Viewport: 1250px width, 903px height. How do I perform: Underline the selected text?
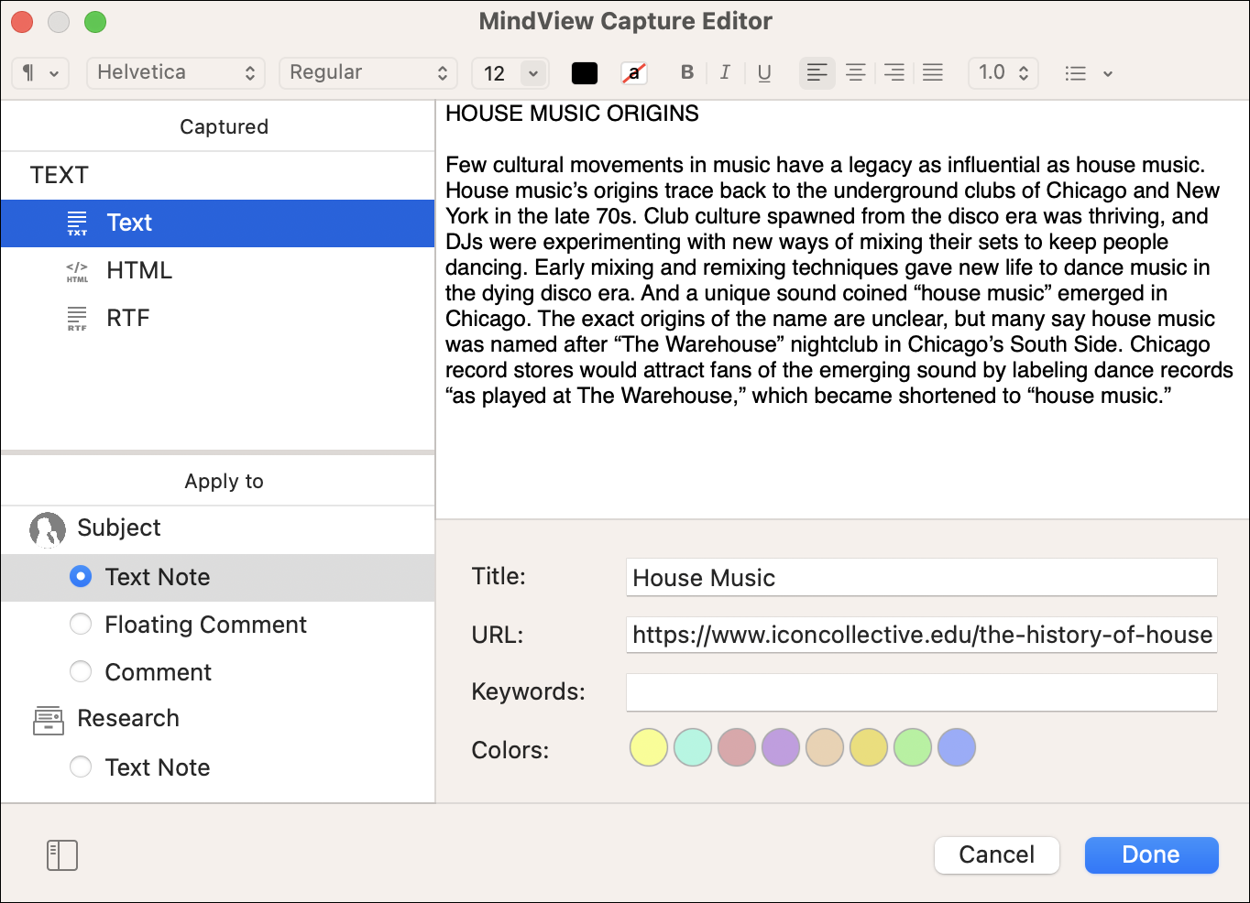[764, 72]
